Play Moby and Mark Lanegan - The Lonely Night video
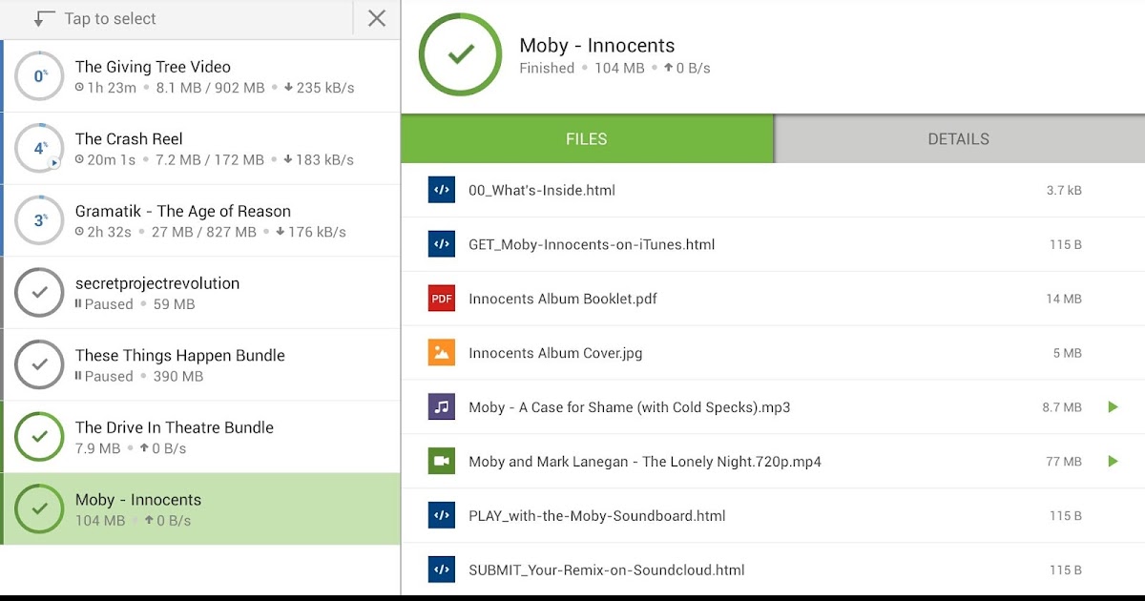The width and height of the screenshot is (1145, 601). [x=1114, y=461]
